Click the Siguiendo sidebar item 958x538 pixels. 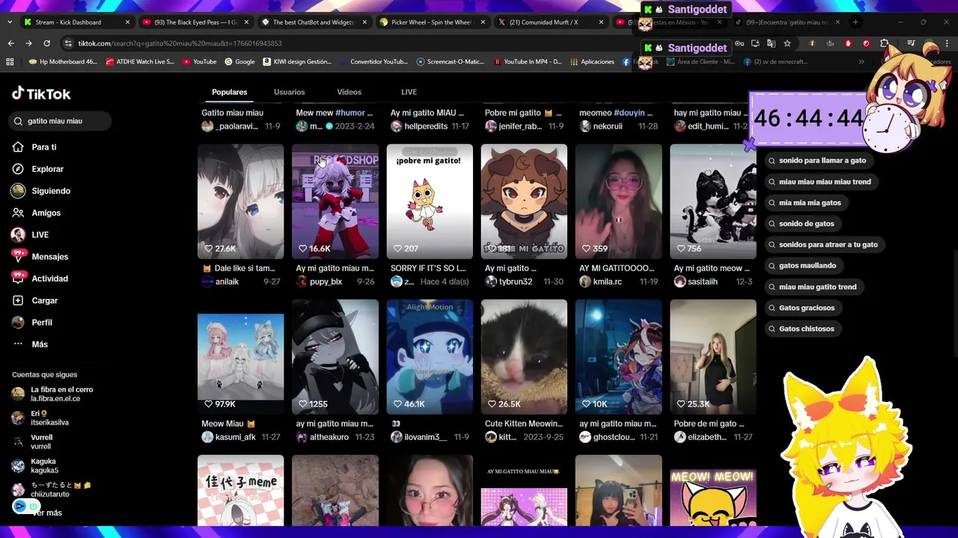51,191
